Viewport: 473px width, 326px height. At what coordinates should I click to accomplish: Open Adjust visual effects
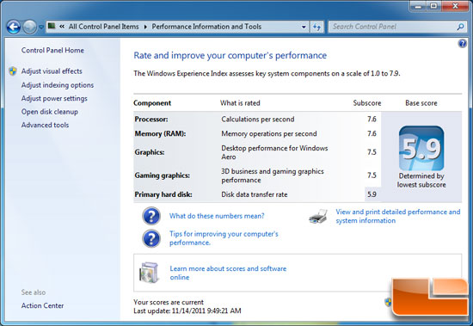pyautogui.click(x=52, y=71)
